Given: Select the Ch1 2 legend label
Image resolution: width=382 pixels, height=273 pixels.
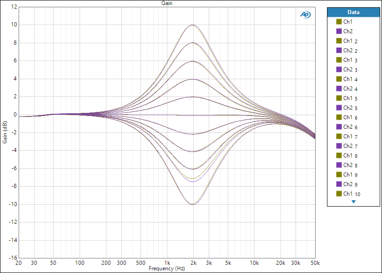Looking at the screenshot, I should pos(350,41).
